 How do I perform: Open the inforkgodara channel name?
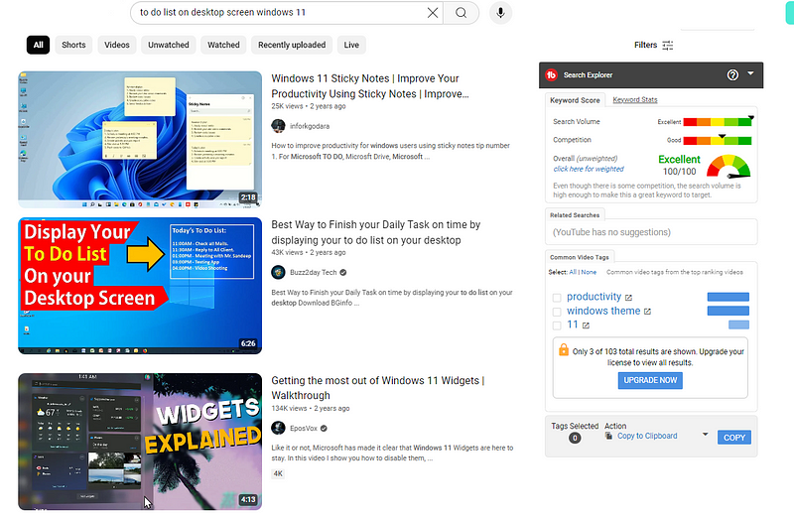click(310, 126)
